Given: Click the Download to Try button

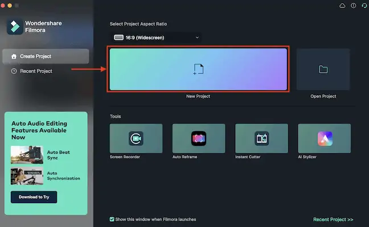Looking at the screenshot, I should point(34,197).
